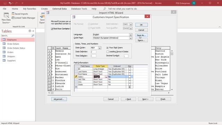Check Skip box for ID field
The image size is (222, 125).
coord(129,69)
